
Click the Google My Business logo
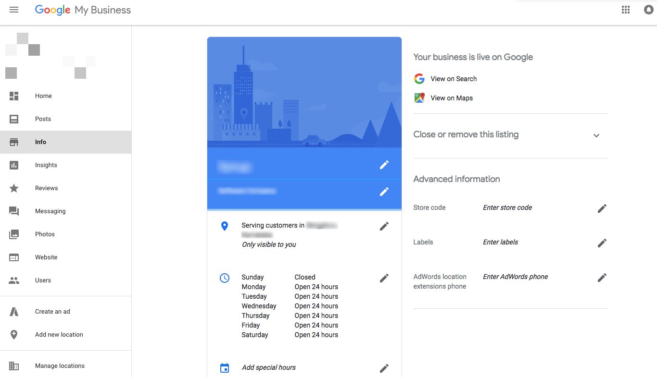tap(83, 10)
